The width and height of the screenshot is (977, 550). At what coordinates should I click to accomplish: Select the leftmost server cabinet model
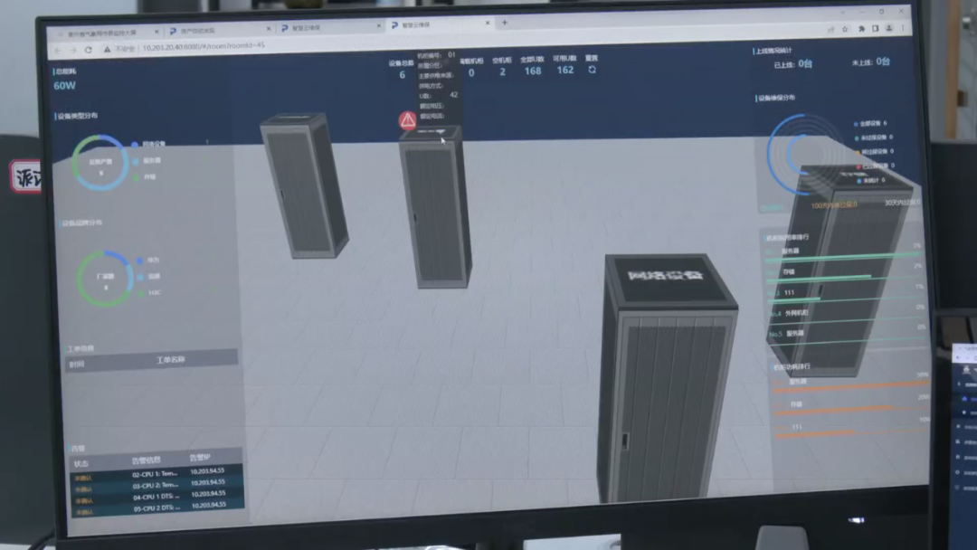point(304,185)
